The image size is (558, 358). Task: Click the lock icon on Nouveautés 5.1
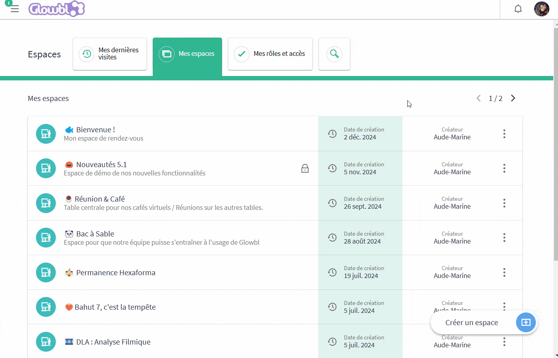(305, 168)
